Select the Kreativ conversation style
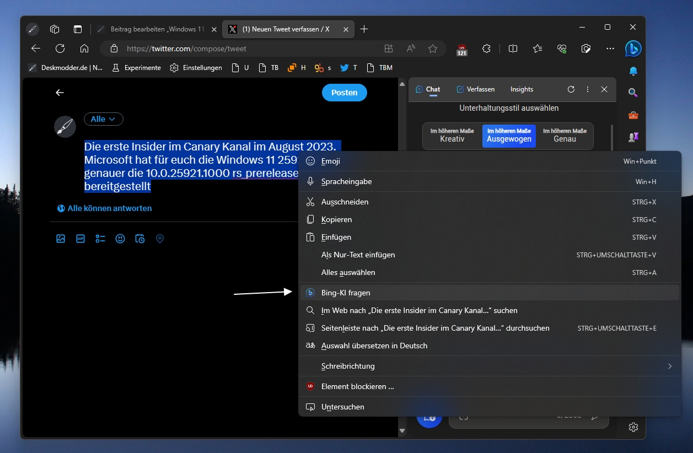The image size is (693, 453). (452, 136)
